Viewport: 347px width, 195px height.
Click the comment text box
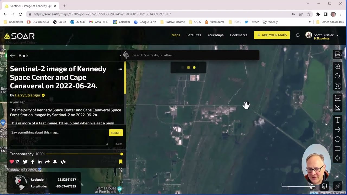tap(59, 137)
